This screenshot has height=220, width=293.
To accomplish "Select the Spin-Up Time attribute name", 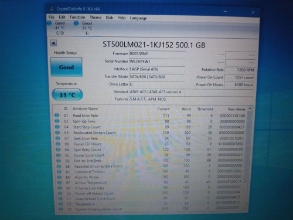I will (84, 121).
